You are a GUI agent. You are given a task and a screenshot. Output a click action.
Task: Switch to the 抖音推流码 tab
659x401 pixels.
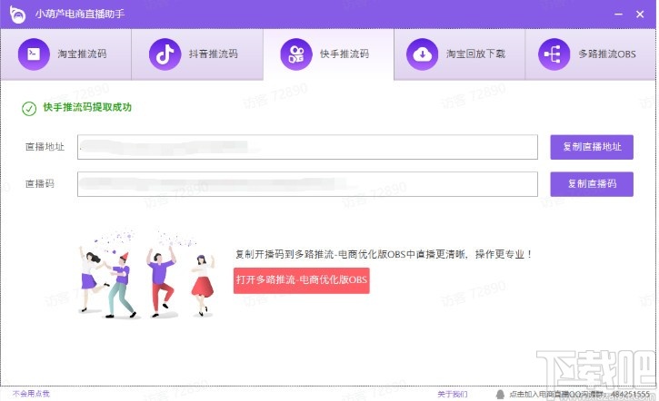coord(197,54)
